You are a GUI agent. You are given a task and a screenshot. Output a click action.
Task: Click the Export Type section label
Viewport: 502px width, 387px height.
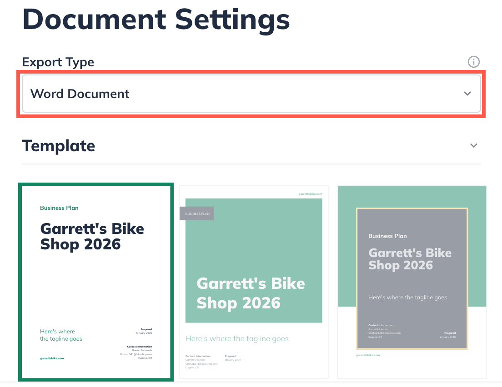point(58,62)
